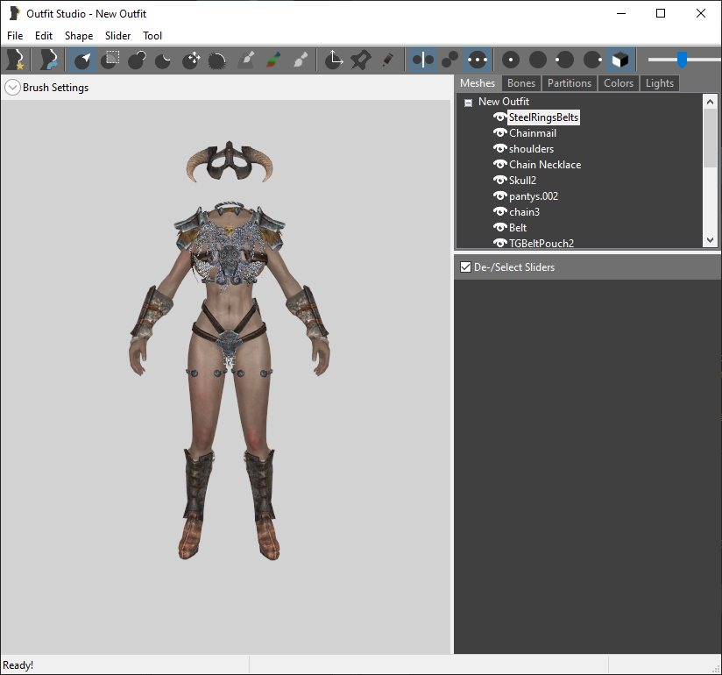This screenshot has width=722, height=675.
Task: Select the Chainmail mesh entry
Action: coord(533,133)
